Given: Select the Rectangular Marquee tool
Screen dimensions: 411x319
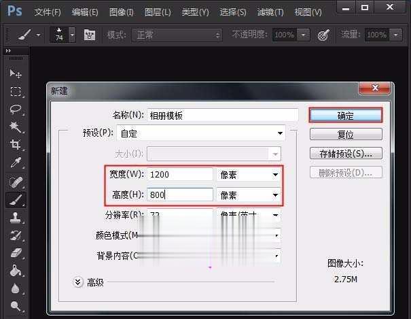Looking at the screenshot, I should pyautogui.click(x=16, y=92).
